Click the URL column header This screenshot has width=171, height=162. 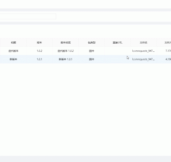pyautogui.click(x=117, y=43)
